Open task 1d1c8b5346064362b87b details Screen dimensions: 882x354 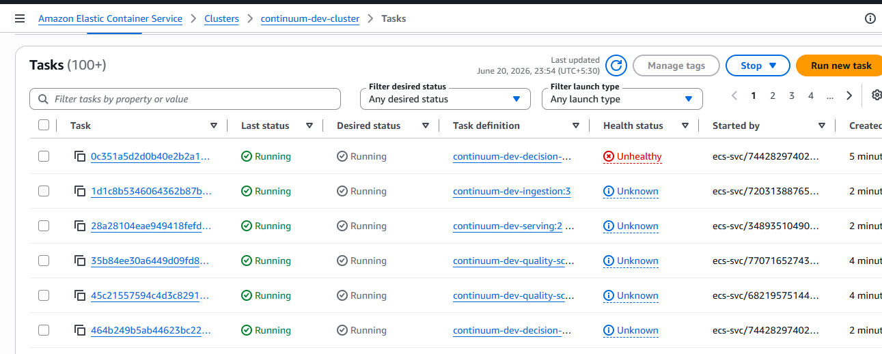tap(151, 192)
